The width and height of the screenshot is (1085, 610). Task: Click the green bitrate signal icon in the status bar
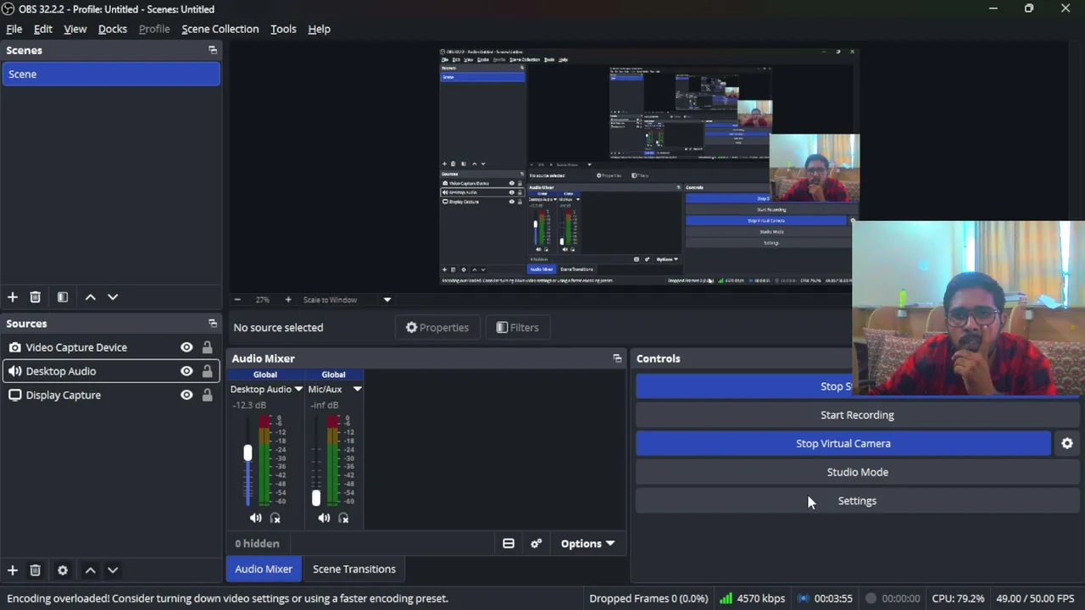726,598
